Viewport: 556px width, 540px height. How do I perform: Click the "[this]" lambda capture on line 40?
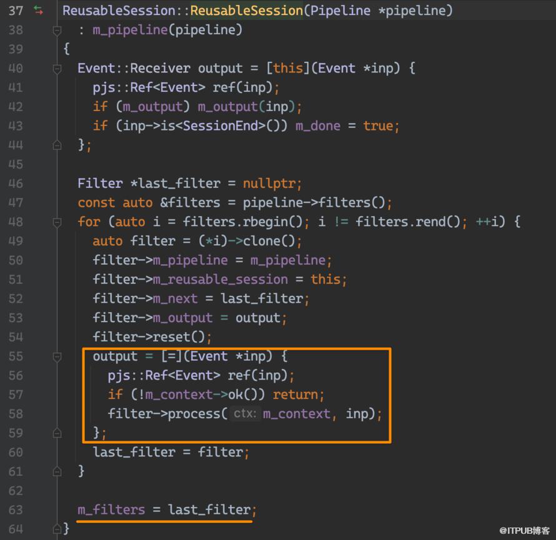[x=288, y=68]
